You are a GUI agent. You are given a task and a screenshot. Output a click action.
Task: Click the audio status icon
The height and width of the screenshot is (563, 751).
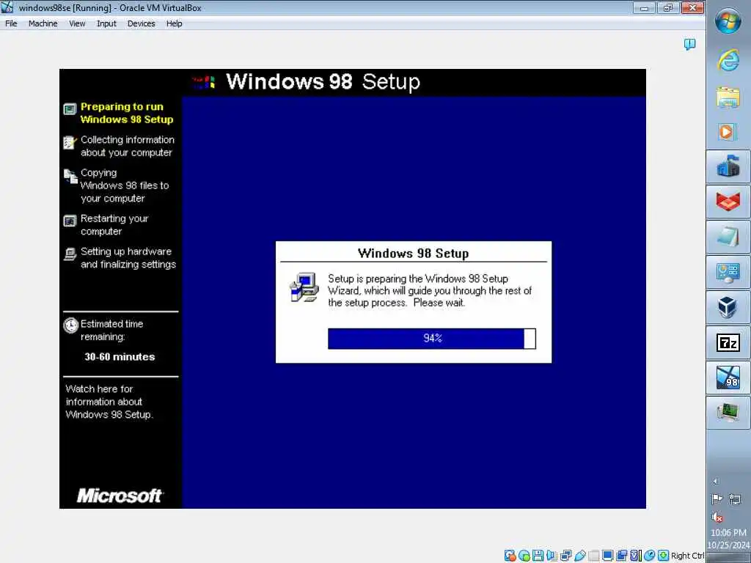click(552, 556)
